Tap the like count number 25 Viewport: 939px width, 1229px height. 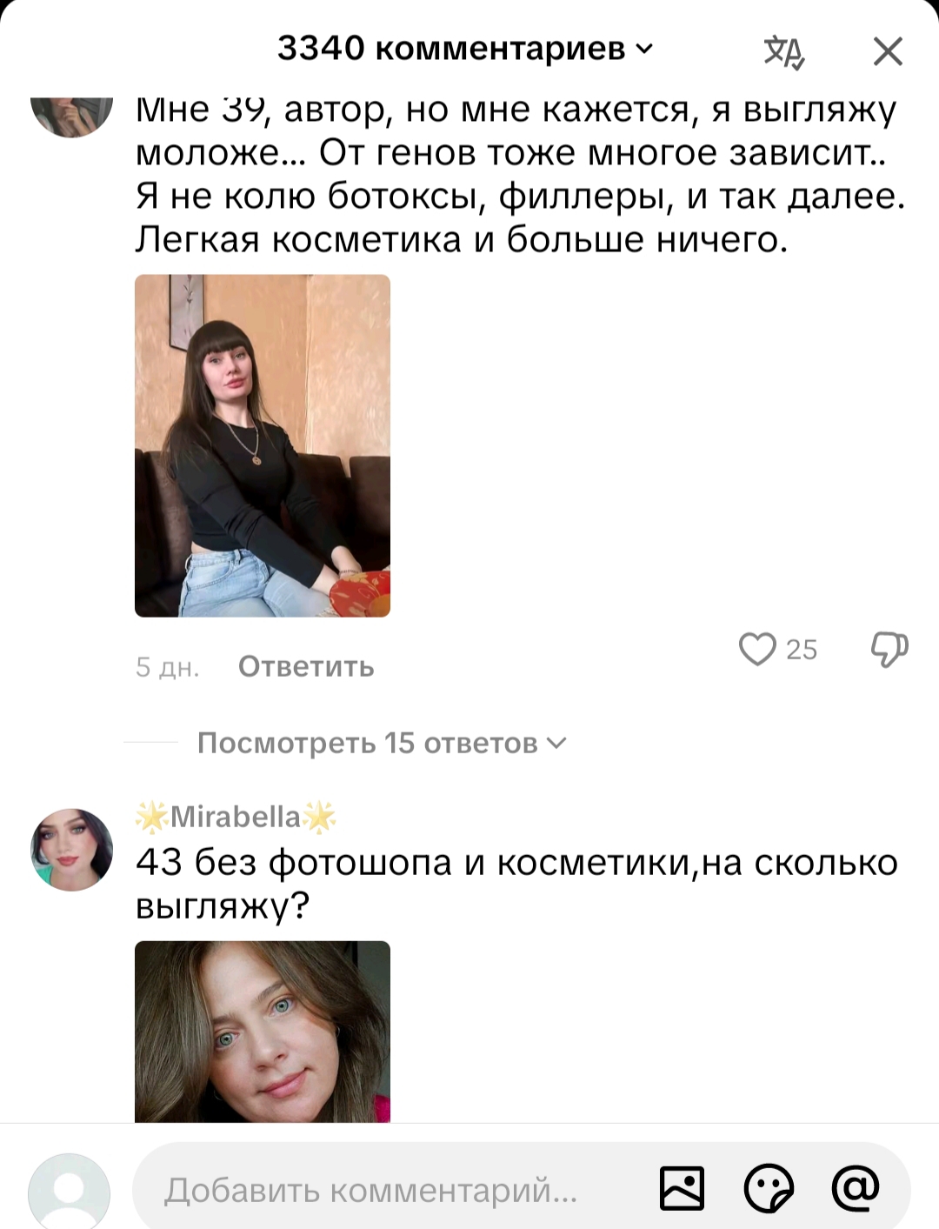(x=802, y=650)
